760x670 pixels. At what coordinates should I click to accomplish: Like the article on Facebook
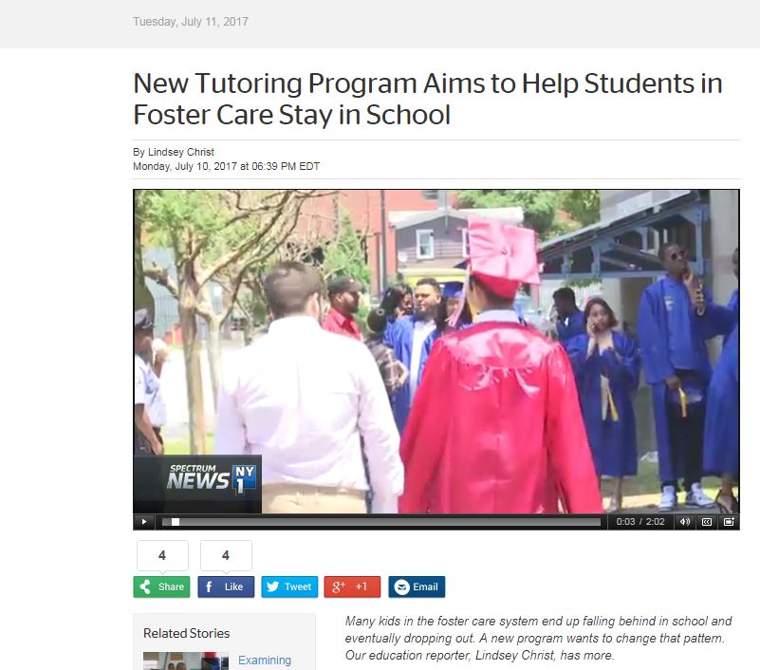click(x=226, y=586)
